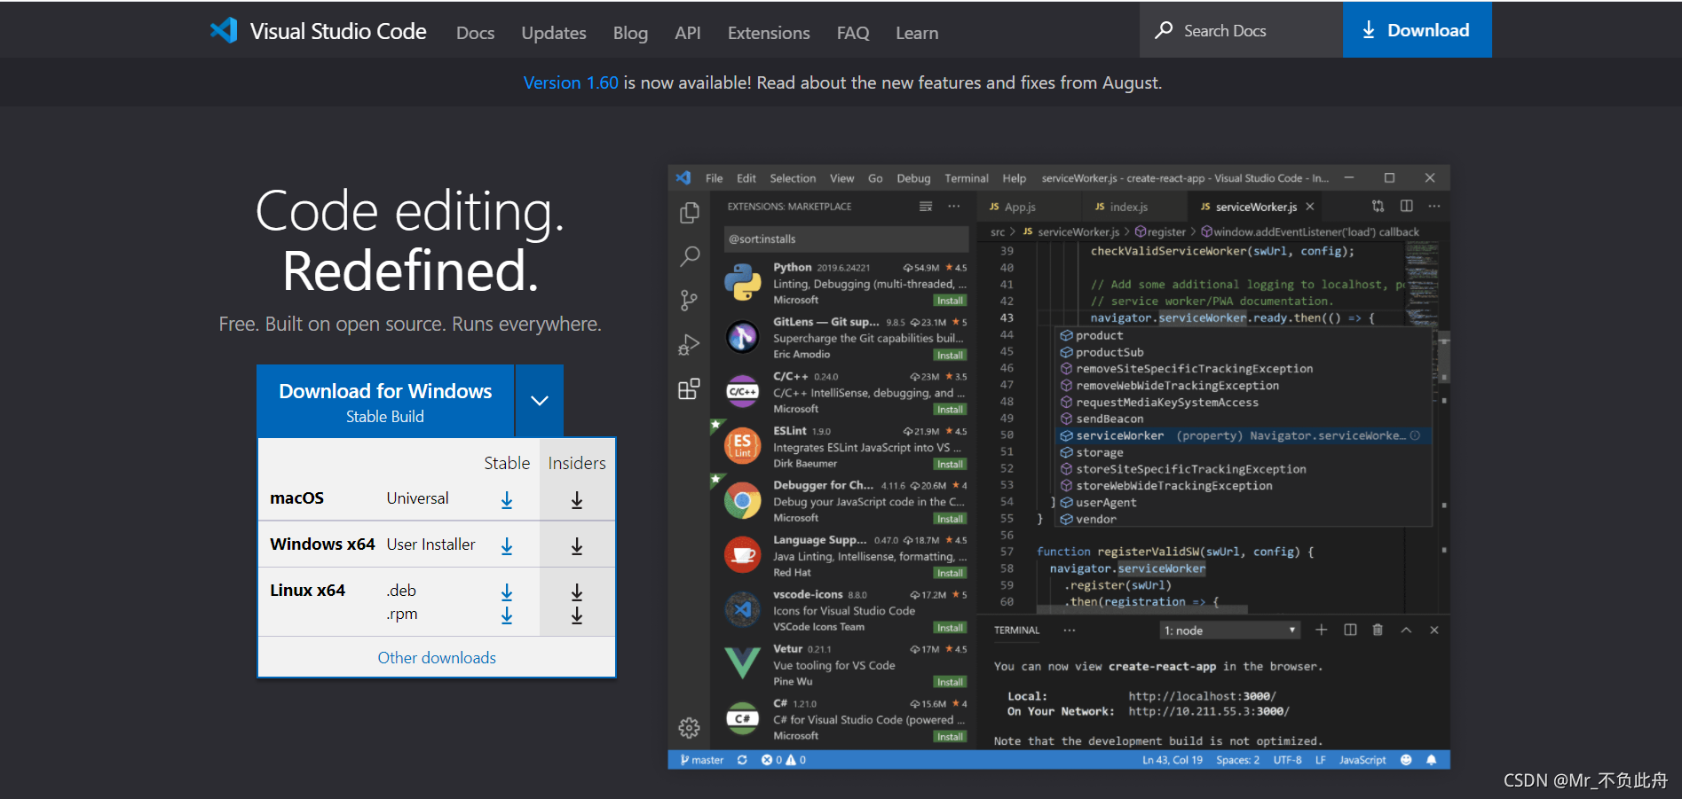The image size is (1682, 799).
Task: Download Linux .deb Insiders package
Action: click(x=577, y=591)
